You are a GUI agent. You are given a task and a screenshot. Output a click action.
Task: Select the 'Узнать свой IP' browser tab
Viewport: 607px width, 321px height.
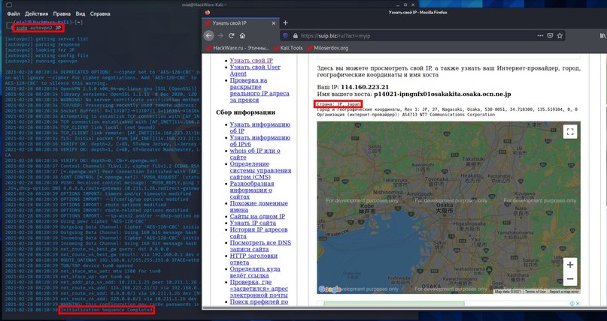point(241,23)
